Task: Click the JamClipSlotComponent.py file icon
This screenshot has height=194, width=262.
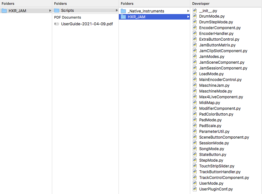Action: point(195,51)
